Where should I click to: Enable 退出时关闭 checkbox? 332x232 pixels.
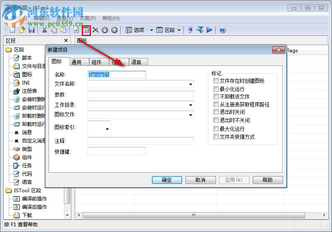[x=216, y=112]
